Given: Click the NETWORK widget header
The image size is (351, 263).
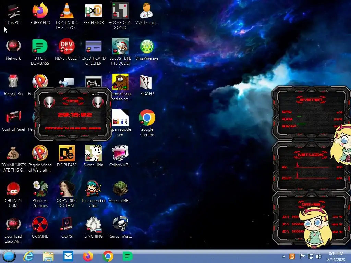Looking at the screenshot, I should (x=311, y=155).
